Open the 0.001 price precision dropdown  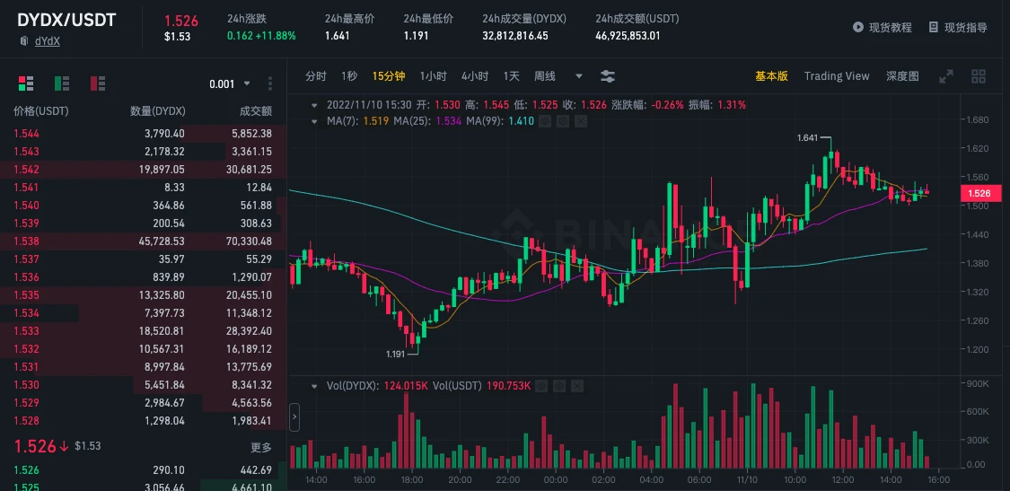click(x=230, y=83)
